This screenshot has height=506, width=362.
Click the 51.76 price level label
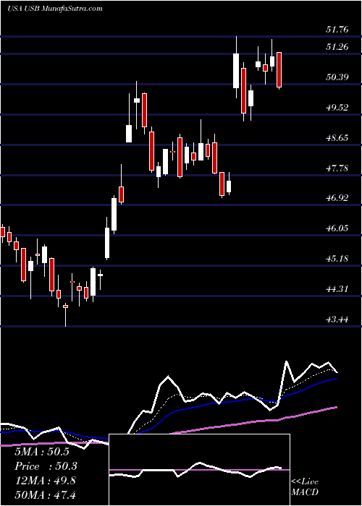coord(337,30)
